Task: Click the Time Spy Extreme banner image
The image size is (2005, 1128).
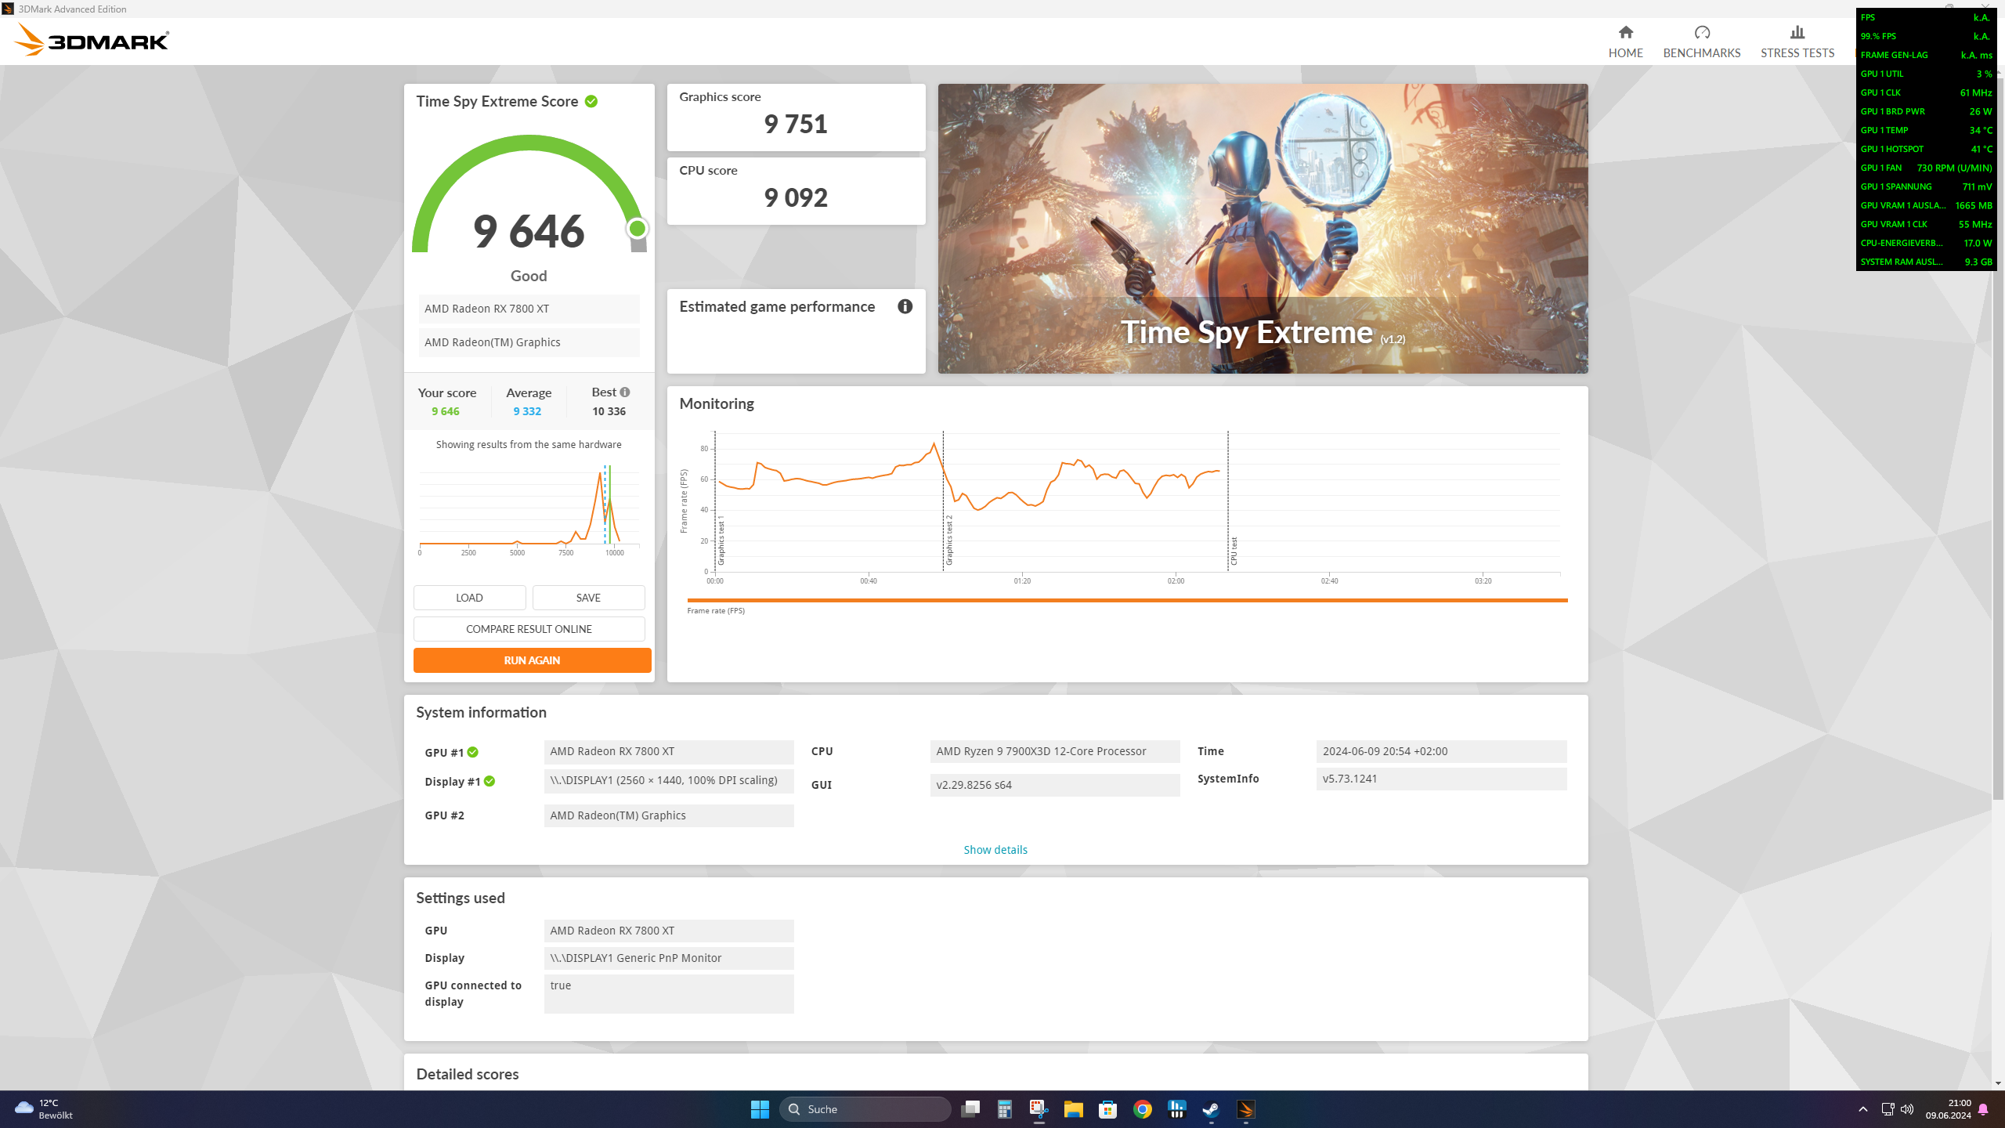Action: (x=1263, y=228)
